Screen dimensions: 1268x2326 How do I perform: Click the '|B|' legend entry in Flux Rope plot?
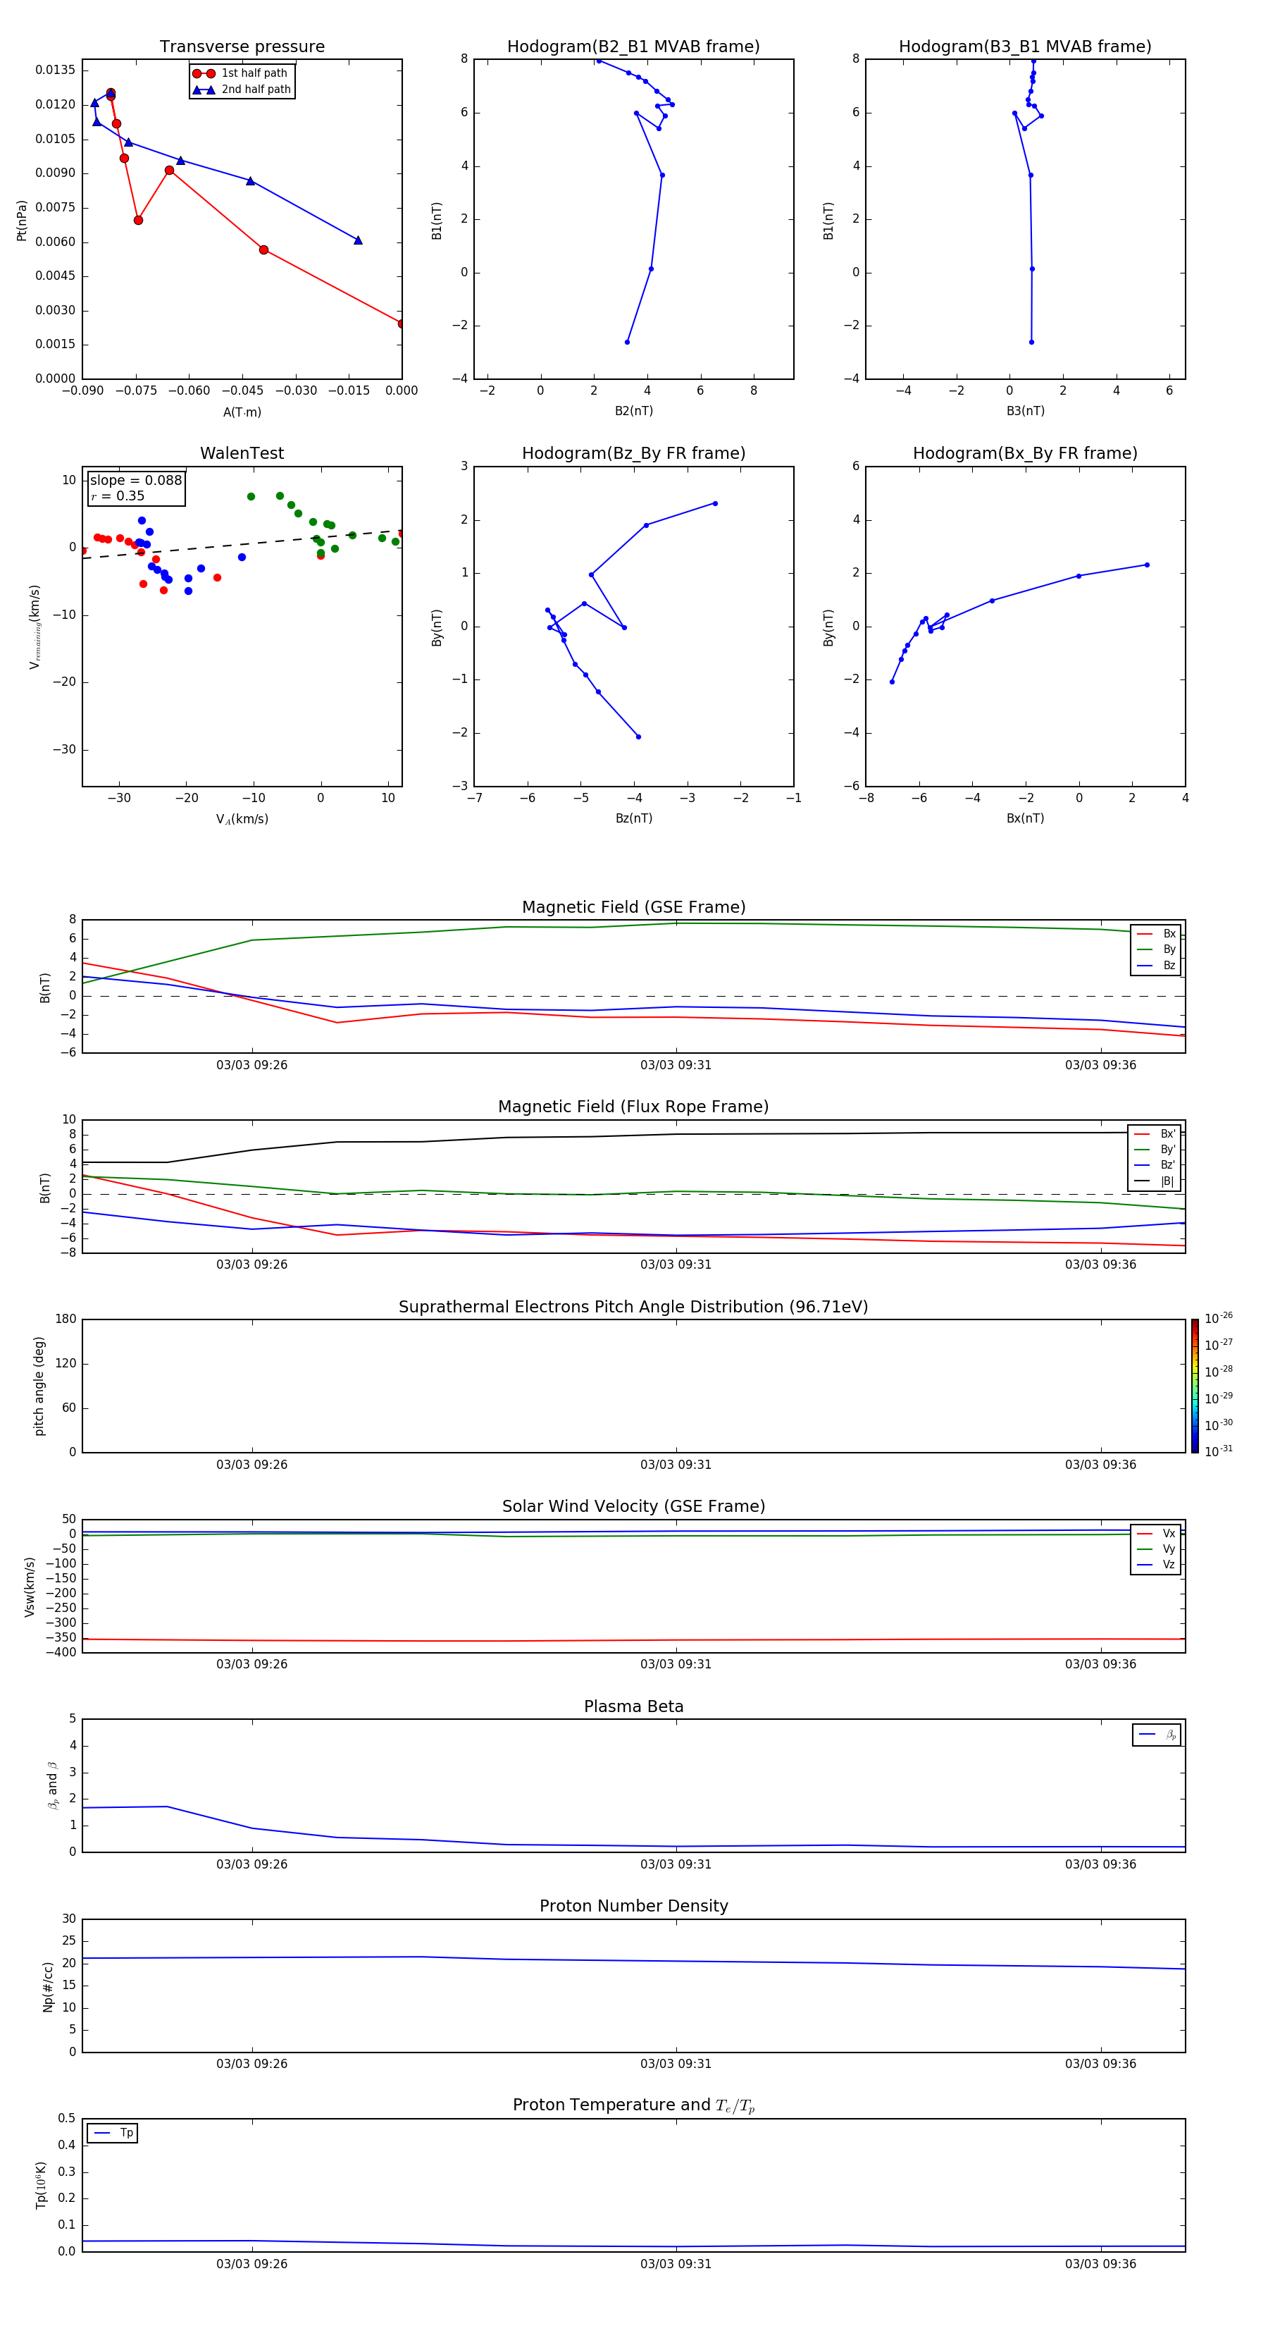[1155, 1181]
